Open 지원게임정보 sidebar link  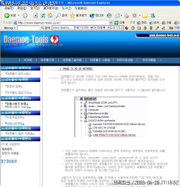pos(15,117)
